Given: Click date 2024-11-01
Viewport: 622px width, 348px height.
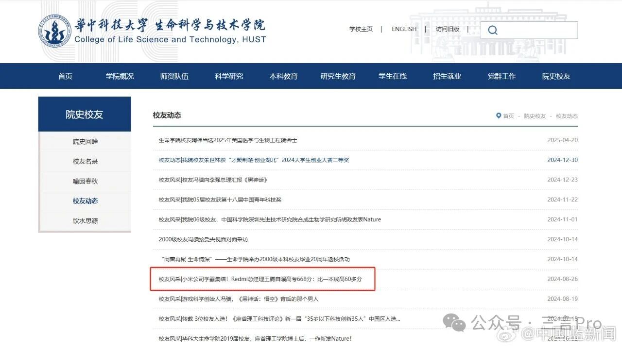Looking at the screenshot, I should point(563,219).
